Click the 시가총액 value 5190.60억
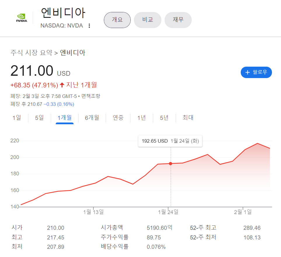The image size is (281, 257). [160, 228]
